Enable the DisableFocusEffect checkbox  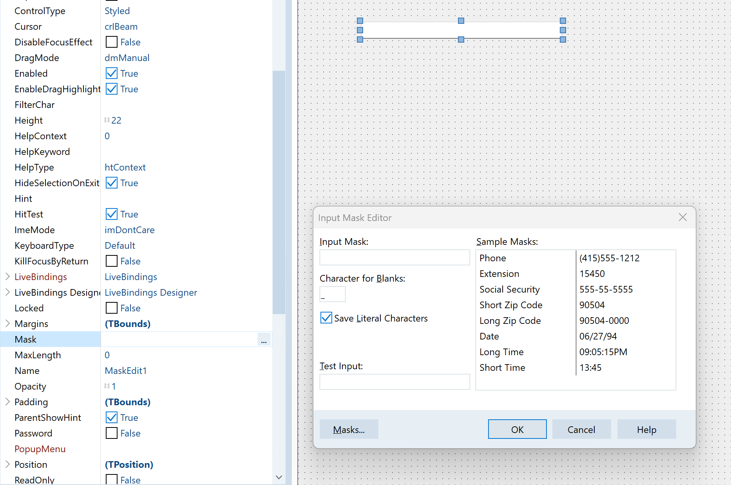pos(112,42)
